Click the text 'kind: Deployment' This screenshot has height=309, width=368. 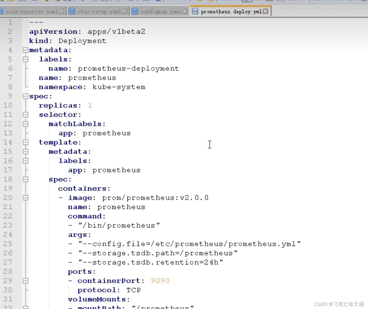[x=67, y=41]
